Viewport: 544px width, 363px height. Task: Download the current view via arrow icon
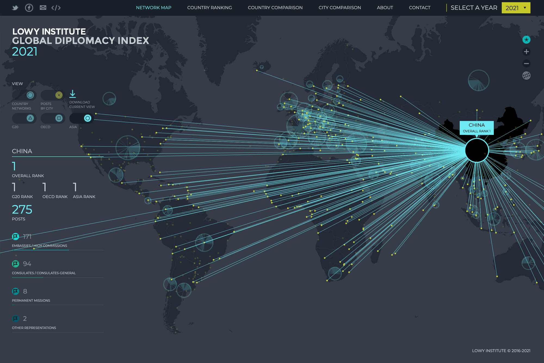click(73, 94)
